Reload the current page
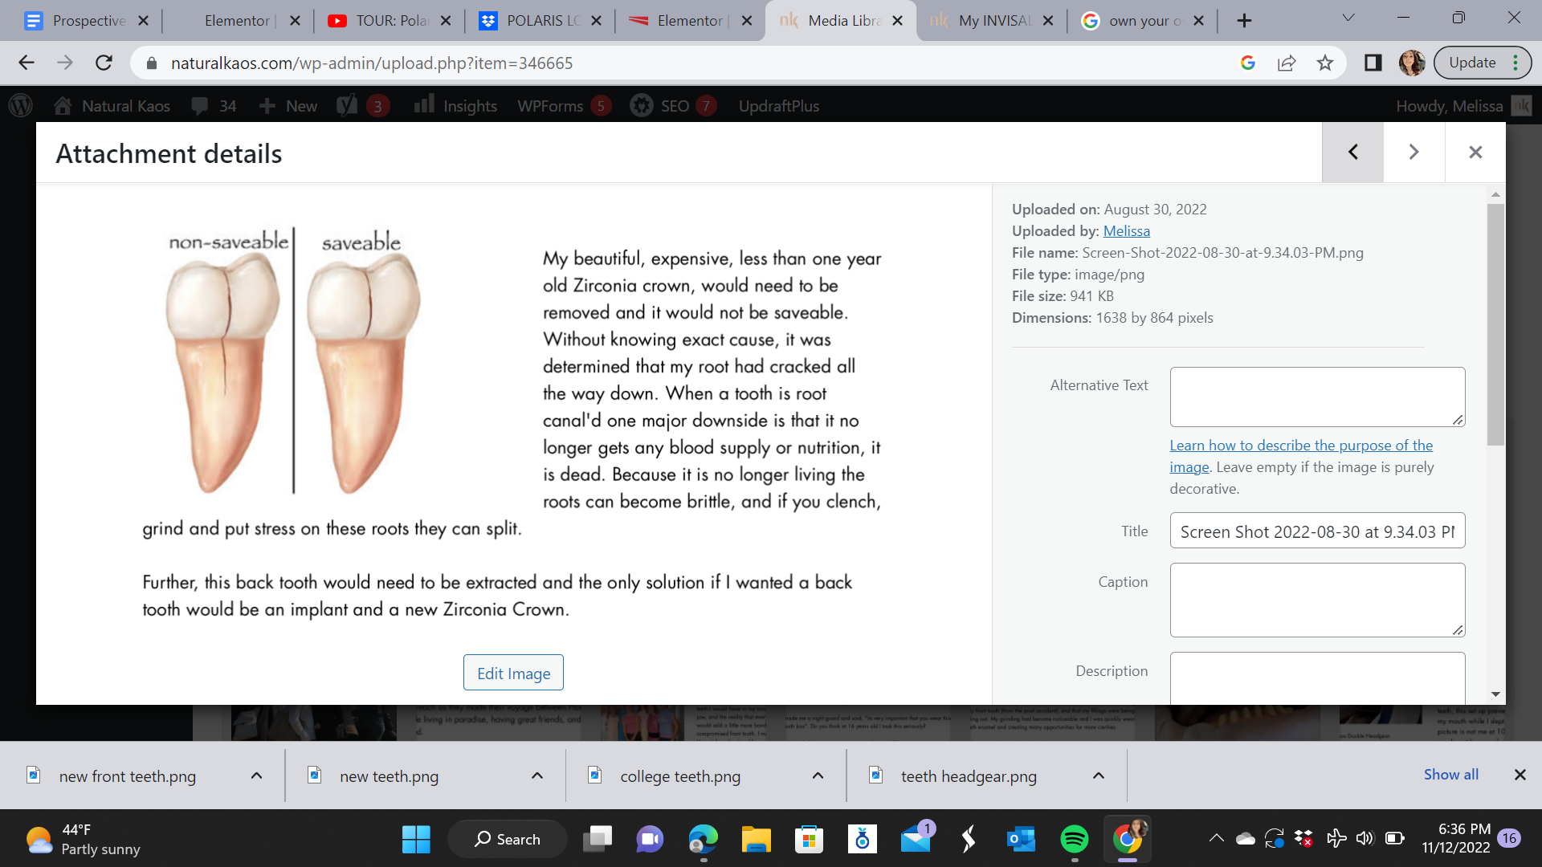Screen dimensions: 1542x867 (104, 63)
